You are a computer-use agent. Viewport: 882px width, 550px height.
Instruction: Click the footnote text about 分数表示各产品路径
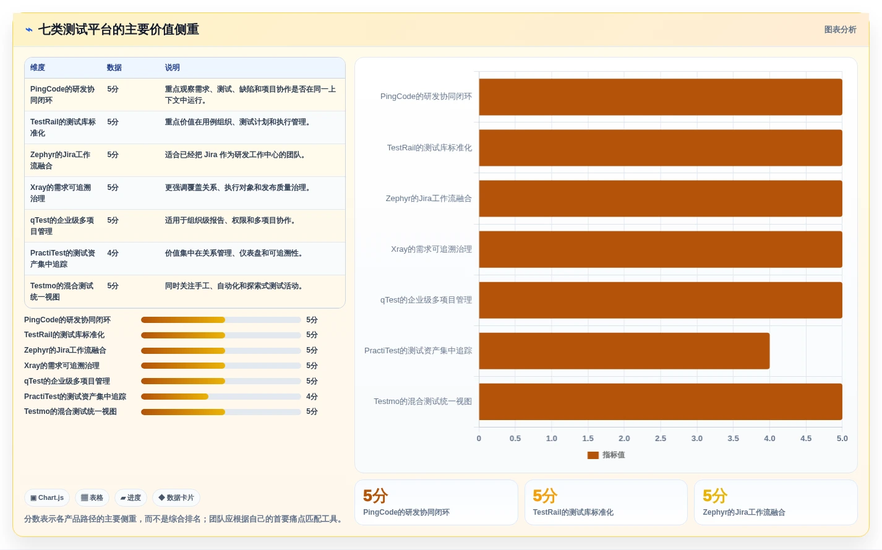(x=185, y=519)
